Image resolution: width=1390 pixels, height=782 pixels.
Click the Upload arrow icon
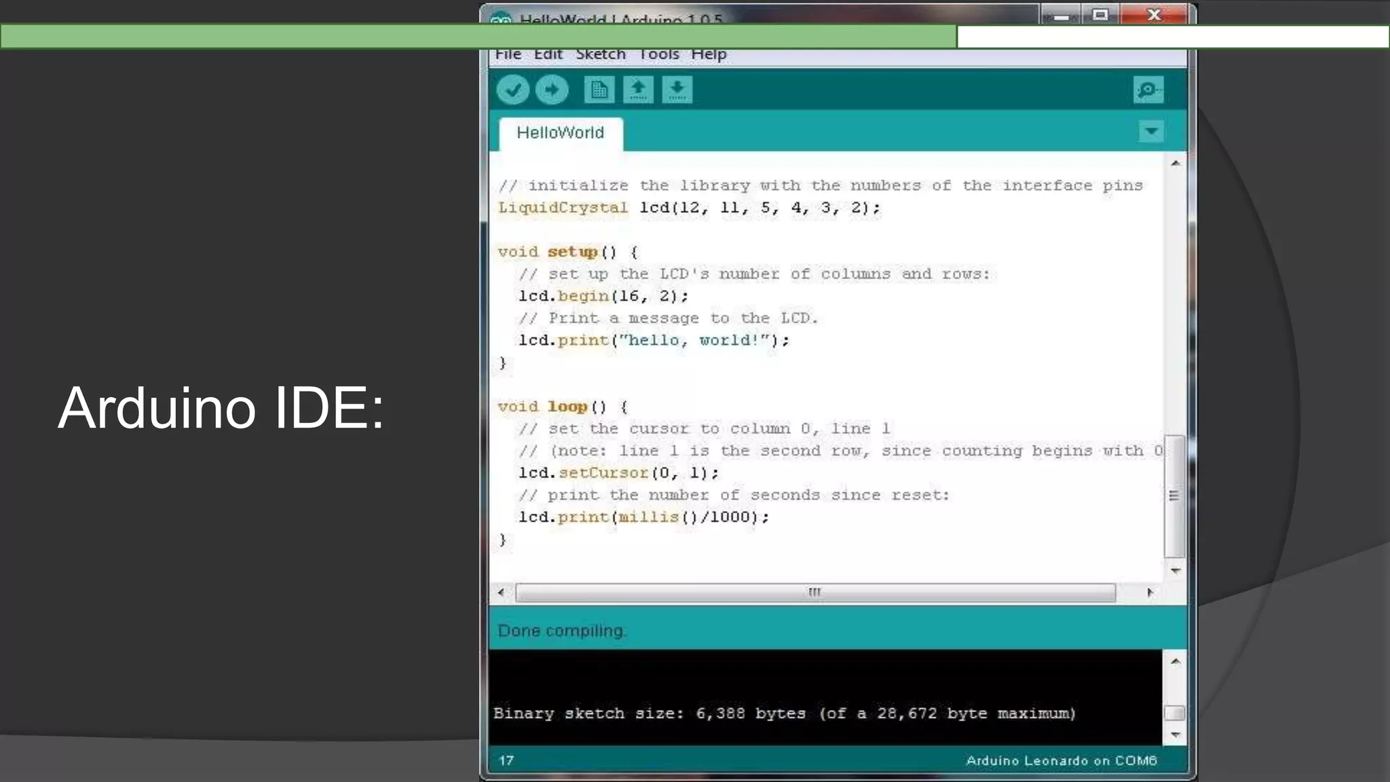pyautogui.click(x=552, y=90)
